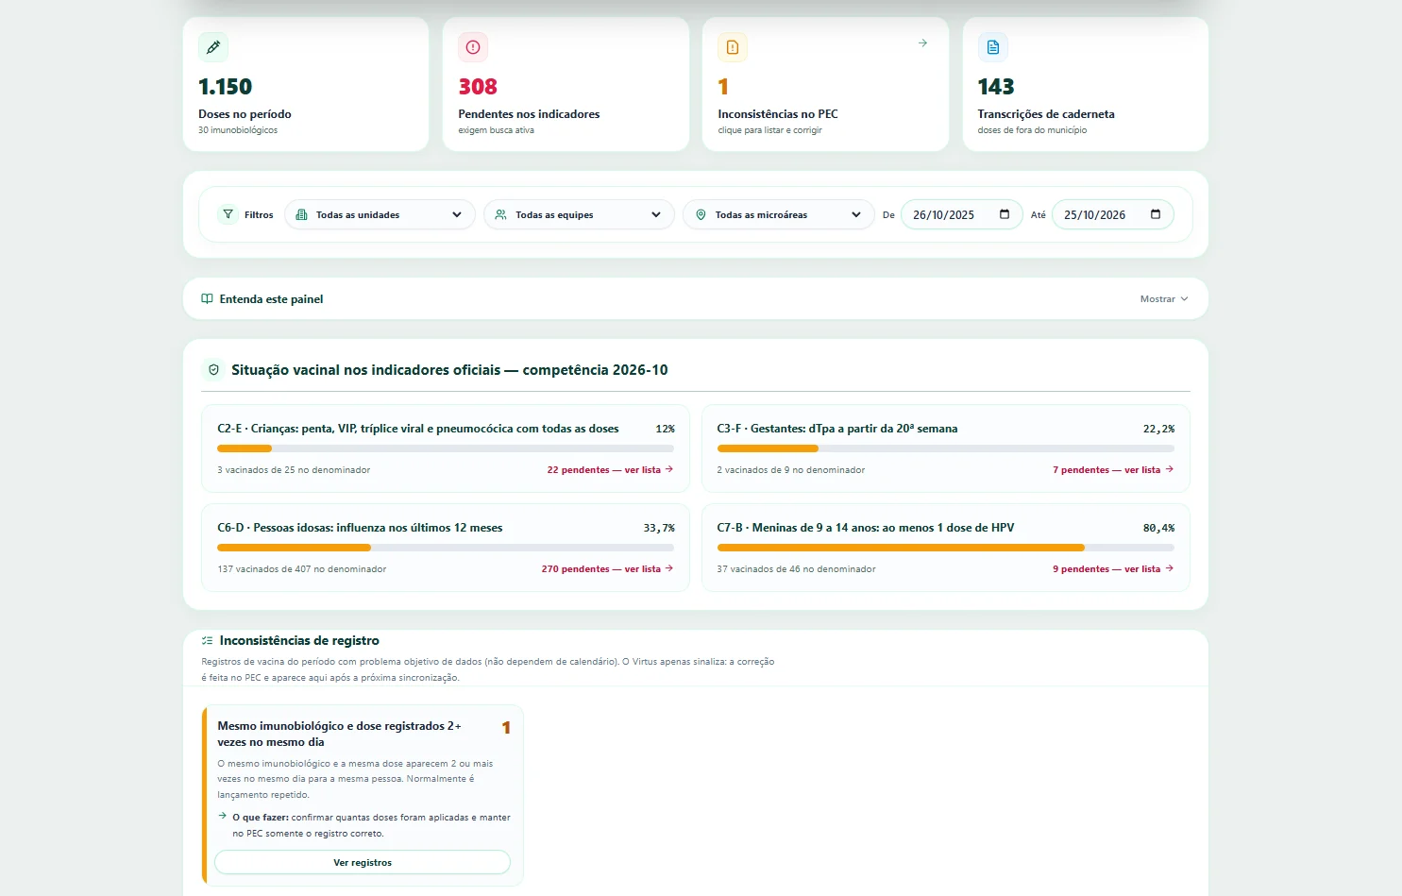
Task: Open the Todas as microáreas dropdown
Action: point(778,214)
